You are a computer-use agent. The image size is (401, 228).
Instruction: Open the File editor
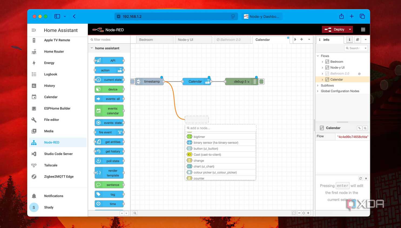57,120
